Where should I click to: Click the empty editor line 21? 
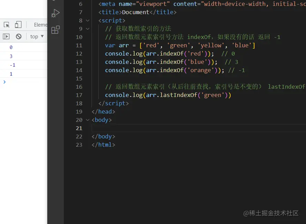199,128
